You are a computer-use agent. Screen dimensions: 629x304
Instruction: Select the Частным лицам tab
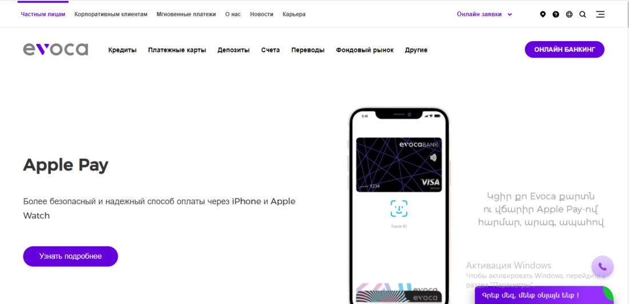point(43,14)
